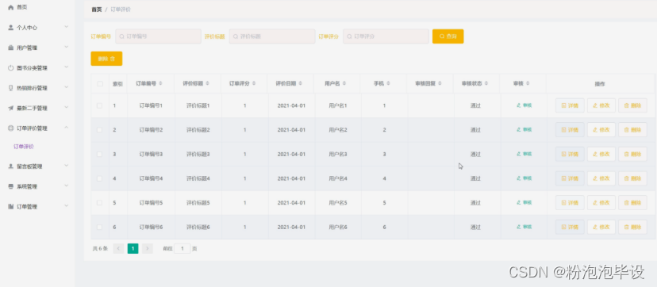
Task: Click the yellow 删除 batch delete button
Action: (x=106, y=59)
